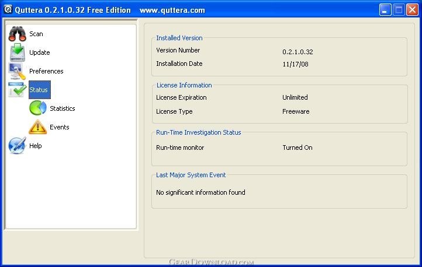Click the Turned On monitor status
Viewport: 422px width, 267px height.
coord(298,147)
